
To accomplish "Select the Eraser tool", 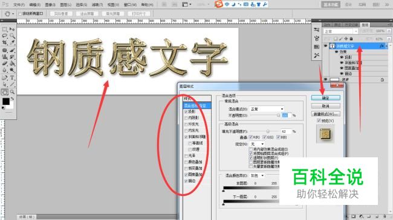I will 4,63.
